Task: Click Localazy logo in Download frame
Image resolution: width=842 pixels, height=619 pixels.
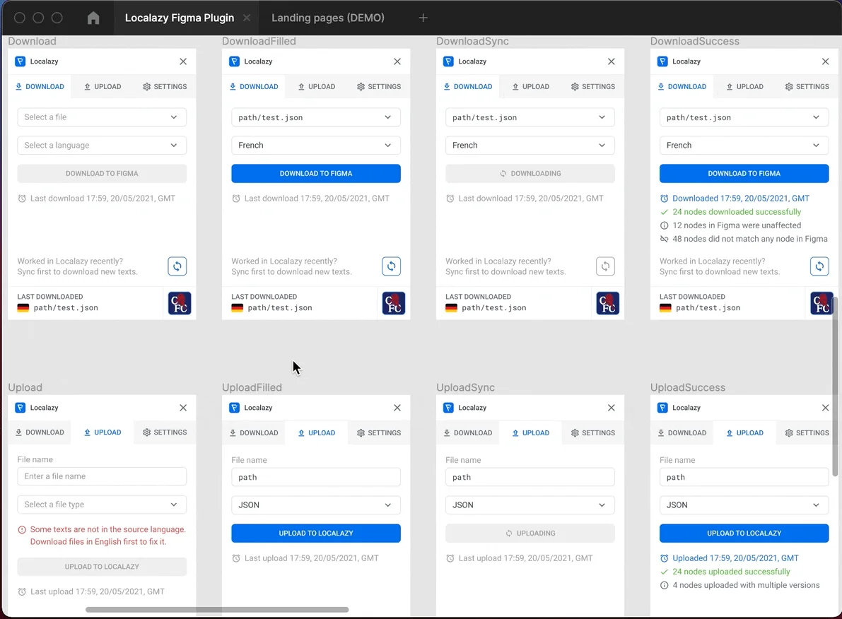Action: (21, 61)
